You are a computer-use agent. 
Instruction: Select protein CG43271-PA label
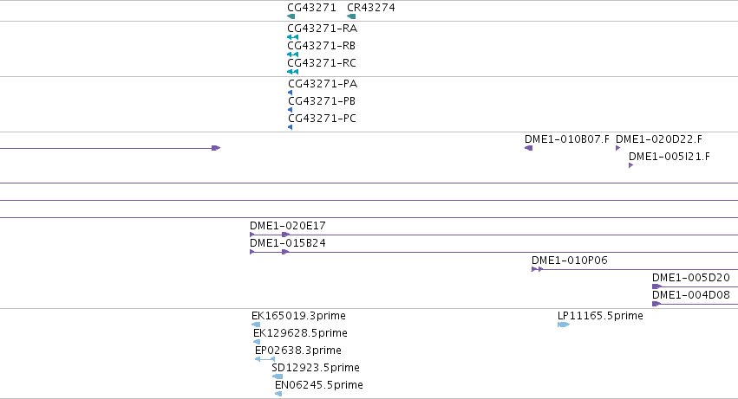click(x=323, y=84)
